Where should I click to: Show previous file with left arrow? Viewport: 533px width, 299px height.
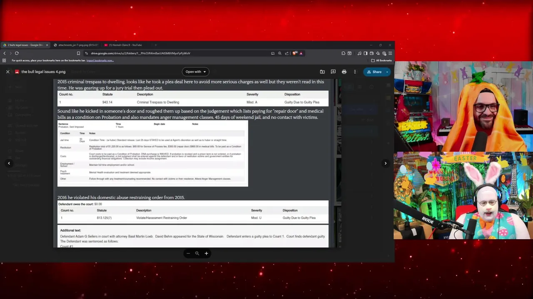(9, 163)
